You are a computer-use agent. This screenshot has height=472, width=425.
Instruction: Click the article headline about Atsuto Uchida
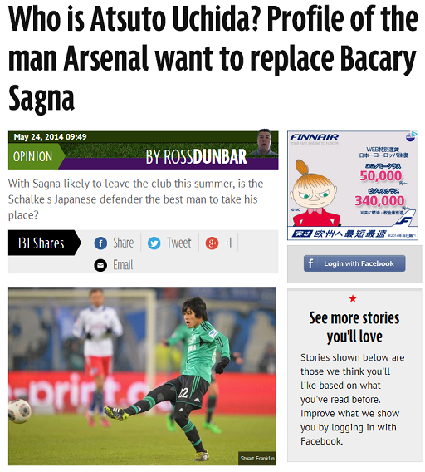click(213, 58)
